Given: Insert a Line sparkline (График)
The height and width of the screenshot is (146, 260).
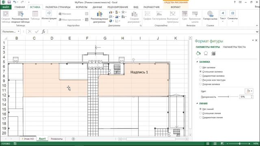Looking at the screenshot, I should (147, 16).
